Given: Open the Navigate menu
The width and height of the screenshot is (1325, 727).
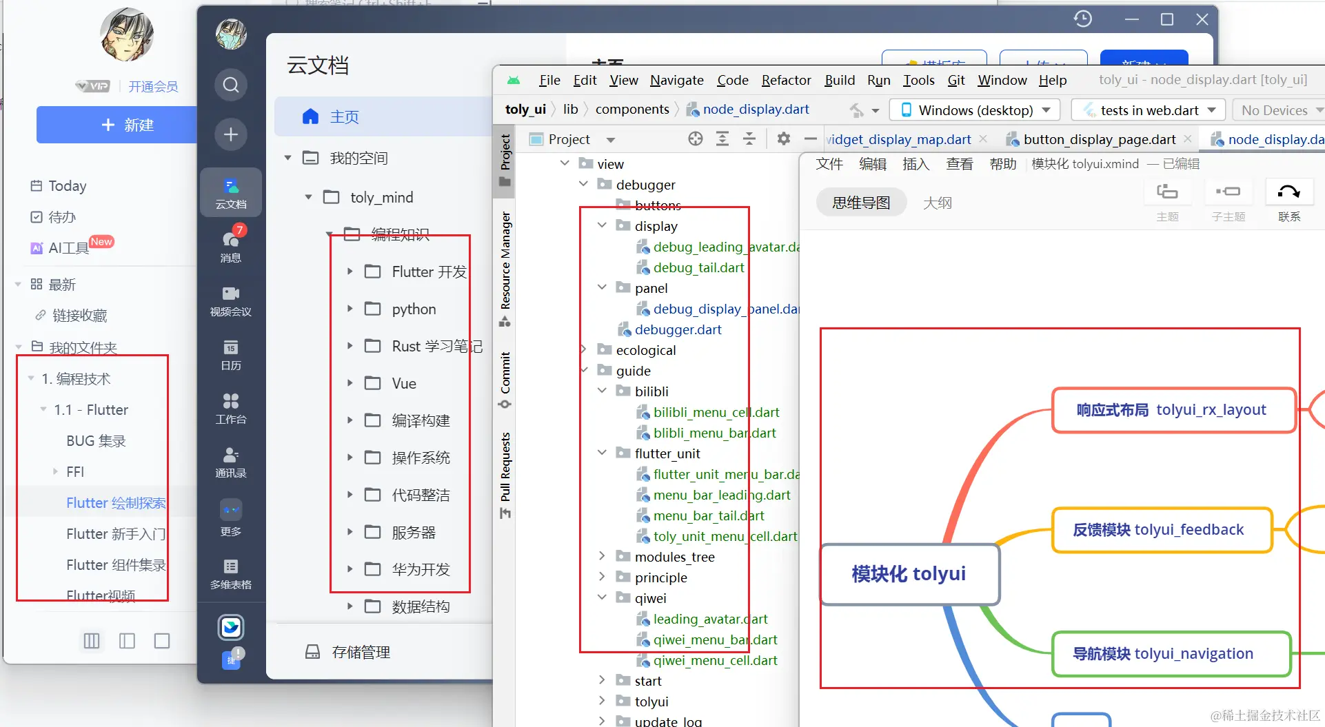Looking at the screenshot, I should [677, 80].
